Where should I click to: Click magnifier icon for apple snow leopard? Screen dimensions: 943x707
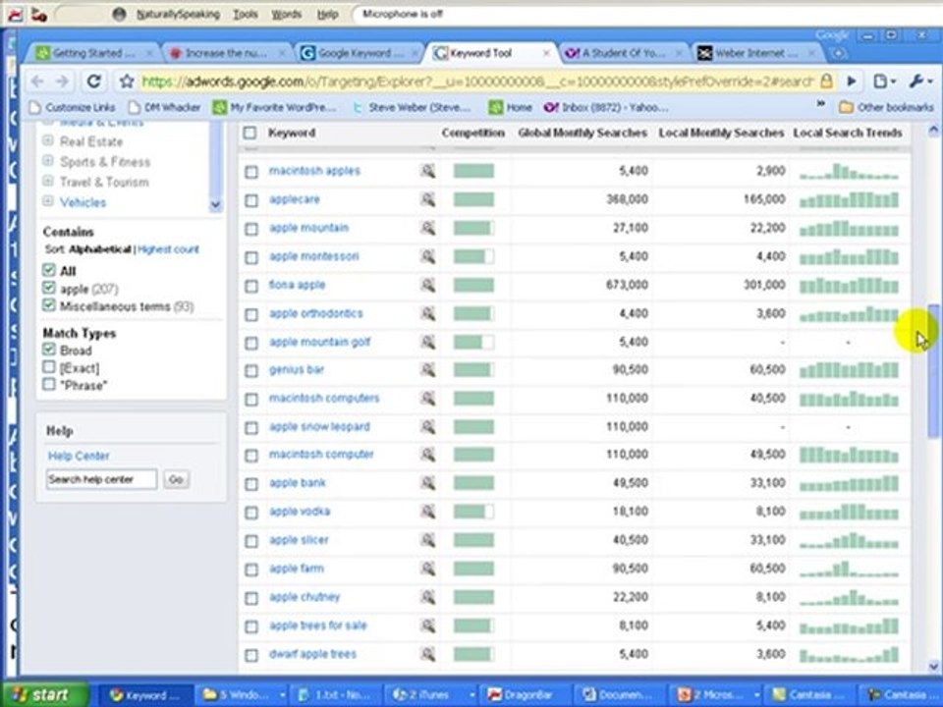(x=427, y=427)
